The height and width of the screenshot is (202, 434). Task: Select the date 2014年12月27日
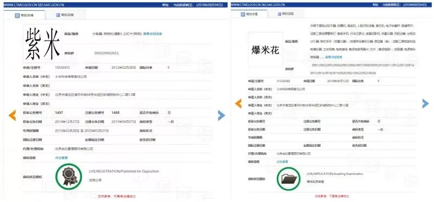coord(67,122)
